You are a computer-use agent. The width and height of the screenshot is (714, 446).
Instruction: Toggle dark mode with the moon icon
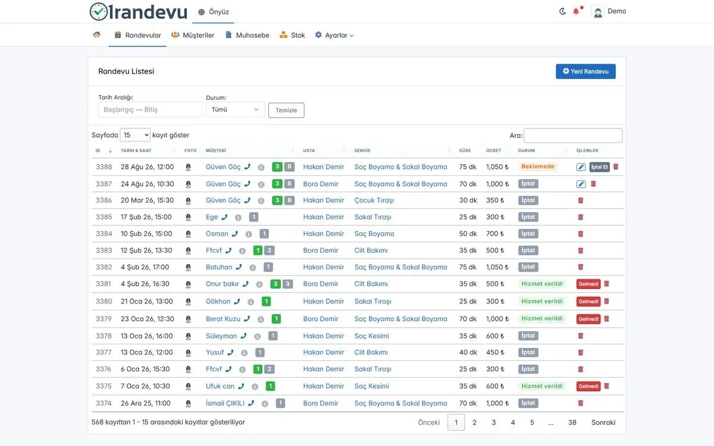563,11
